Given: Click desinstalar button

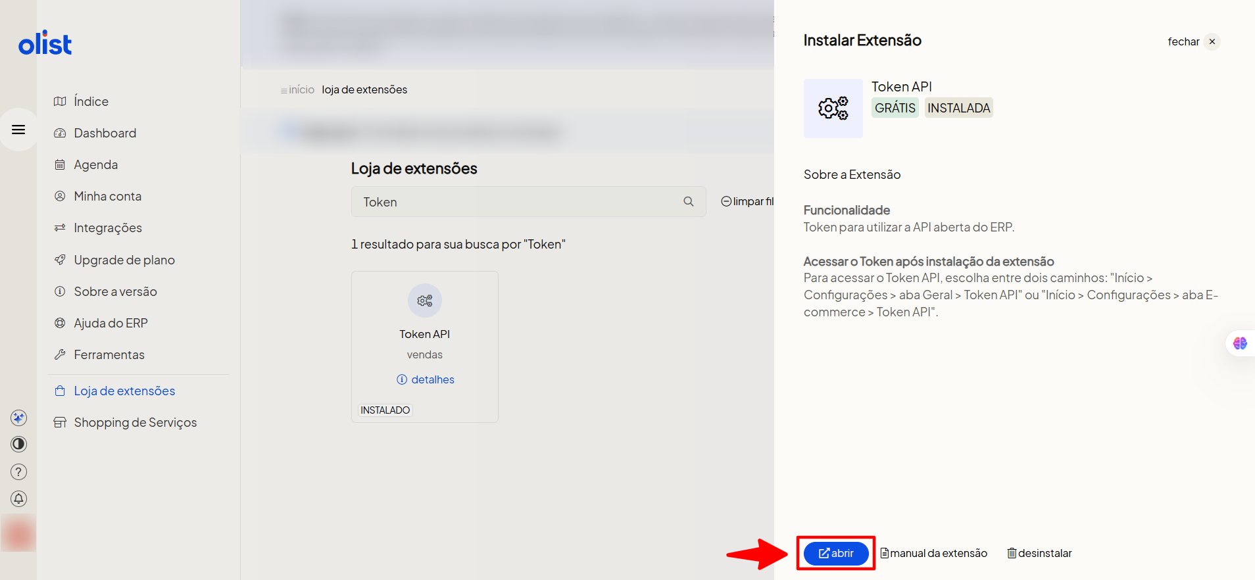Looking at the screenshot, I should pos(1040,553).
